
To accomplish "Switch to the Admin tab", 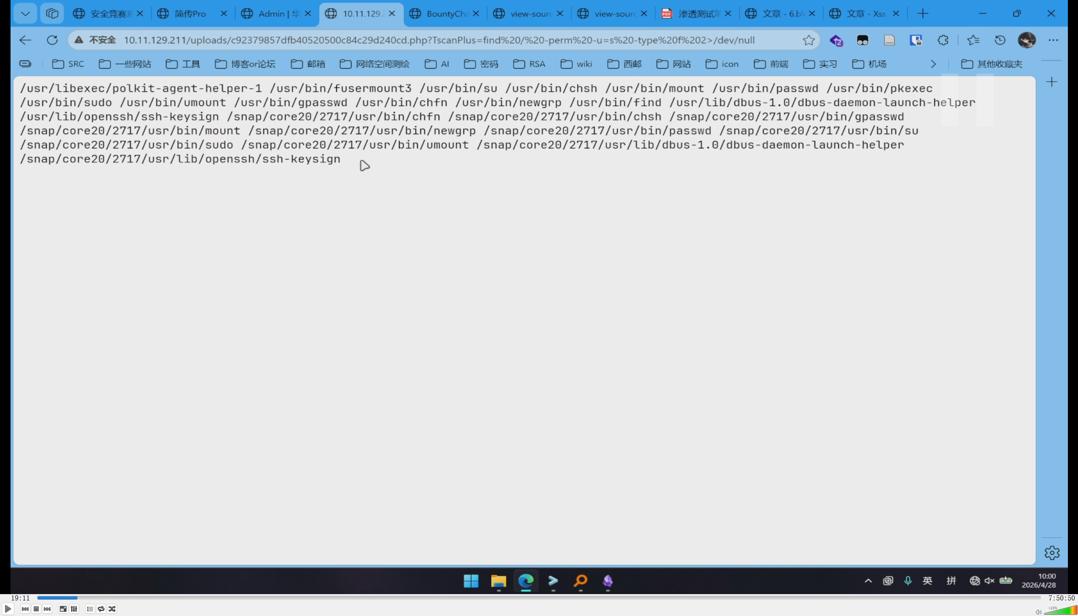I will (278, 13).
